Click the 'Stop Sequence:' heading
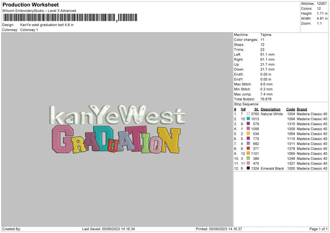The height and width of the screenshot is (233, 330). coord(246,104)
